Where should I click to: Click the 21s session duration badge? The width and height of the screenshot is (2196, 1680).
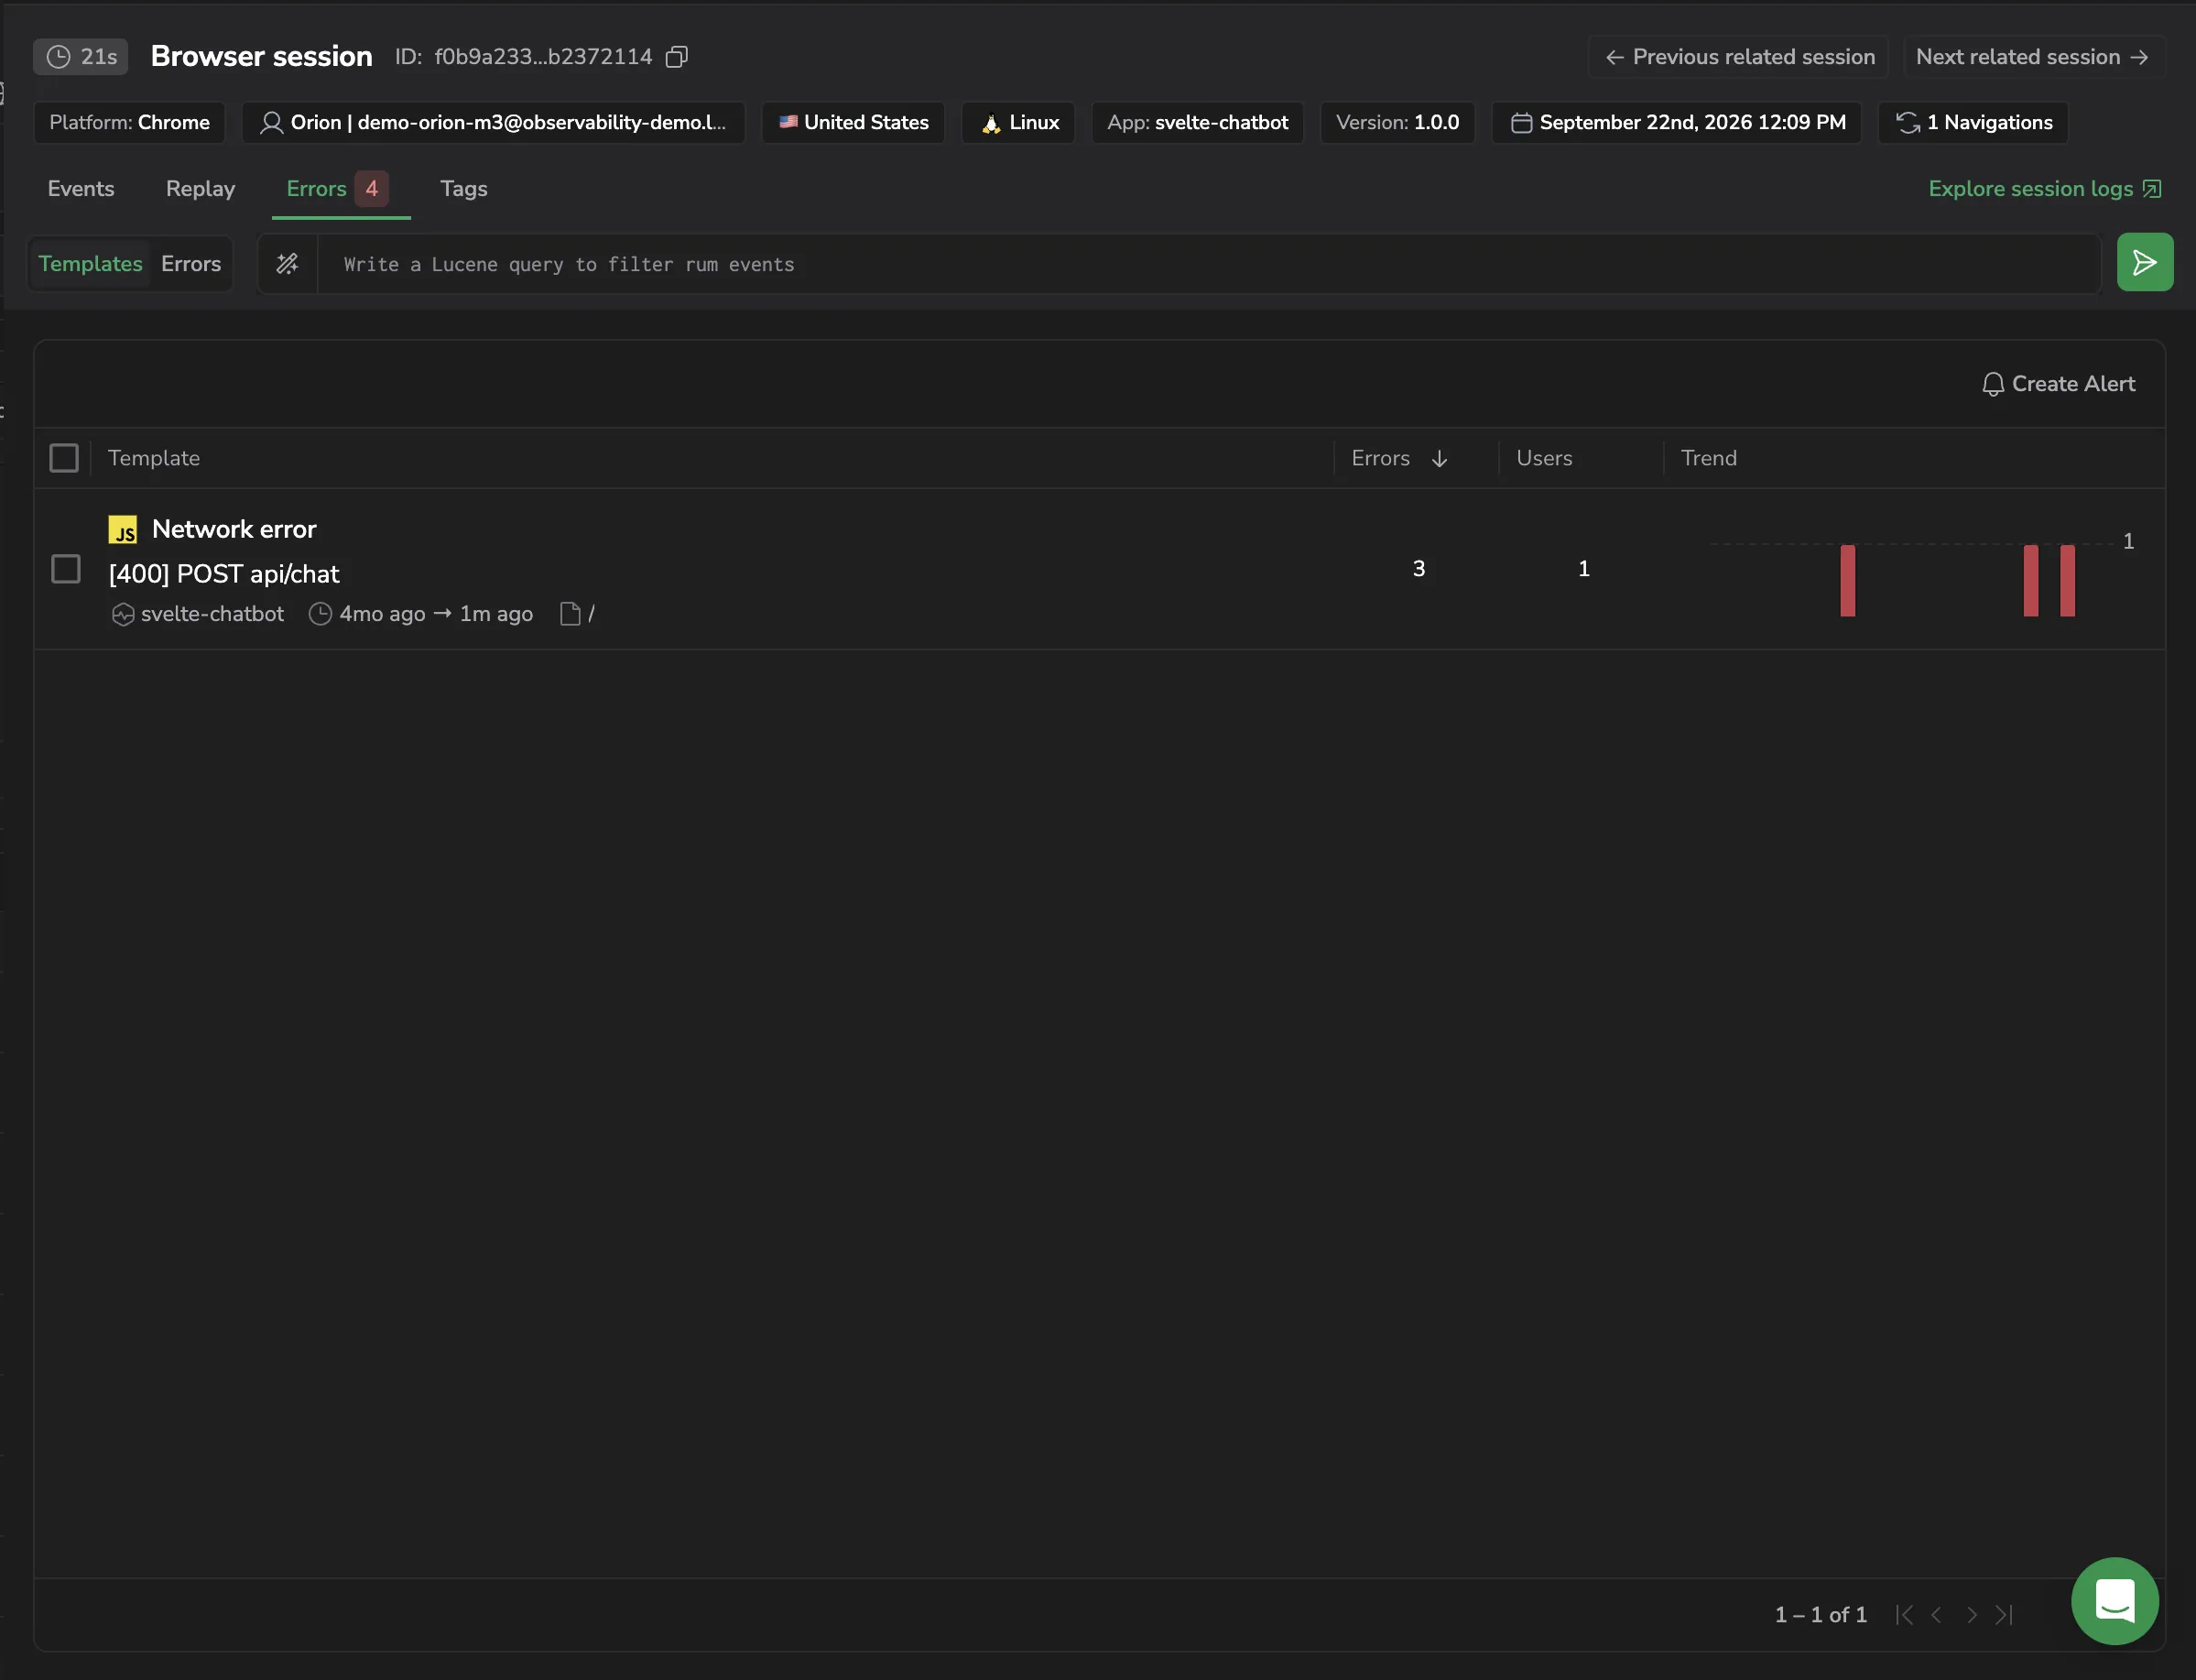click(81, 57)
